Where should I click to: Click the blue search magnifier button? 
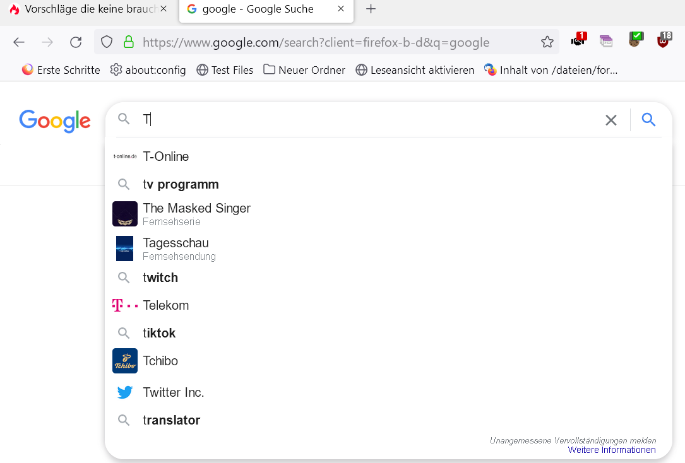648,119
